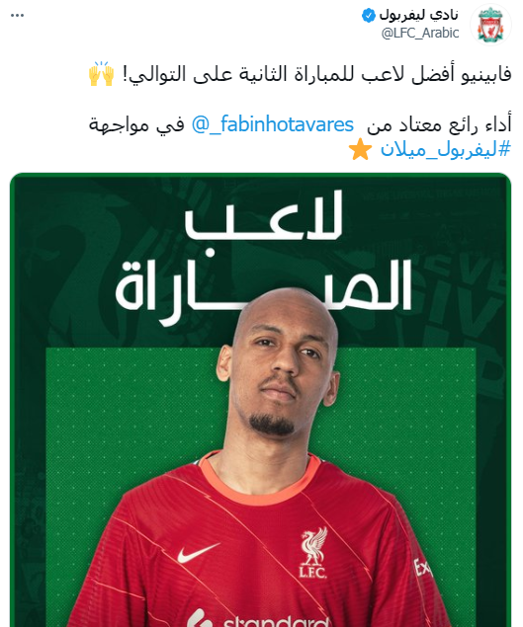
Task: Open the three-dot more options menu
Action: pyautogui.click(x=17, y=15)
